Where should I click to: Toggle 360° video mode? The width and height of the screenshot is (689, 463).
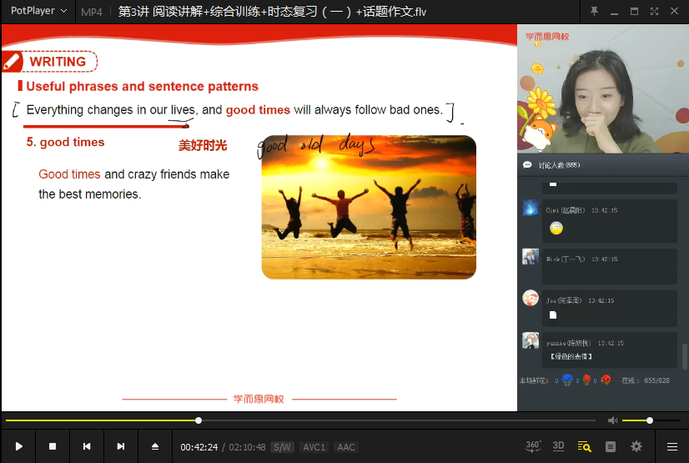click(533, 446)
